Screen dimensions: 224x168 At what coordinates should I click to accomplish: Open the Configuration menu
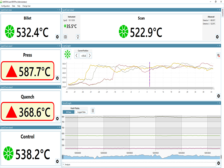tap(6, 6)
